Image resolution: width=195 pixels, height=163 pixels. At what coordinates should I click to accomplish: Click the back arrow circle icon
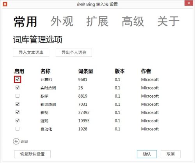16,141
